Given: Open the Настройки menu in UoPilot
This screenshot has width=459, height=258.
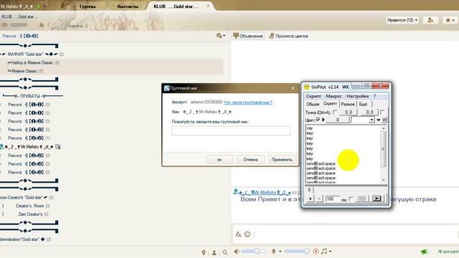Looking at the screenshot, I should click(x=357, y=96).
